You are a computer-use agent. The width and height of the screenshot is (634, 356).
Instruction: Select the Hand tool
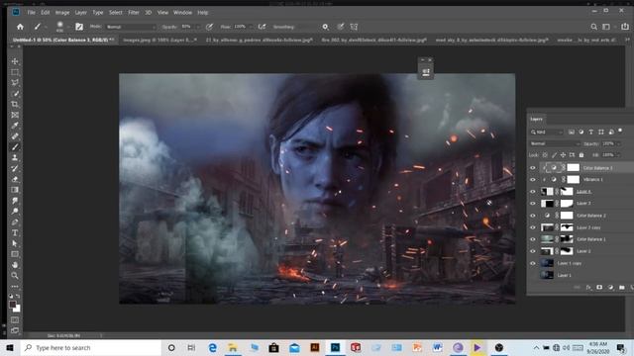coord(15,265)
